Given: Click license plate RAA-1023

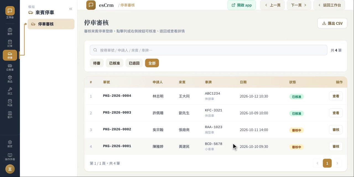Looking at the screenshot, I should coord(214,127).
